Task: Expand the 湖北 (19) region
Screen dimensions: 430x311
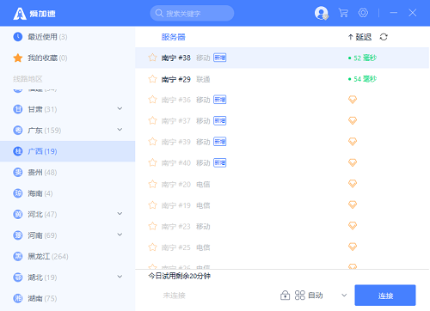Action: pos(120,277)
